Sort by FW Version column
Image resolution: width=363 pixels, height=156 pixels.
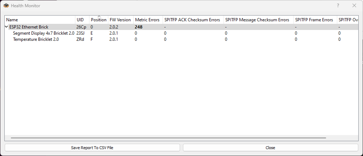pyautogui.click(x=120, y=20)
